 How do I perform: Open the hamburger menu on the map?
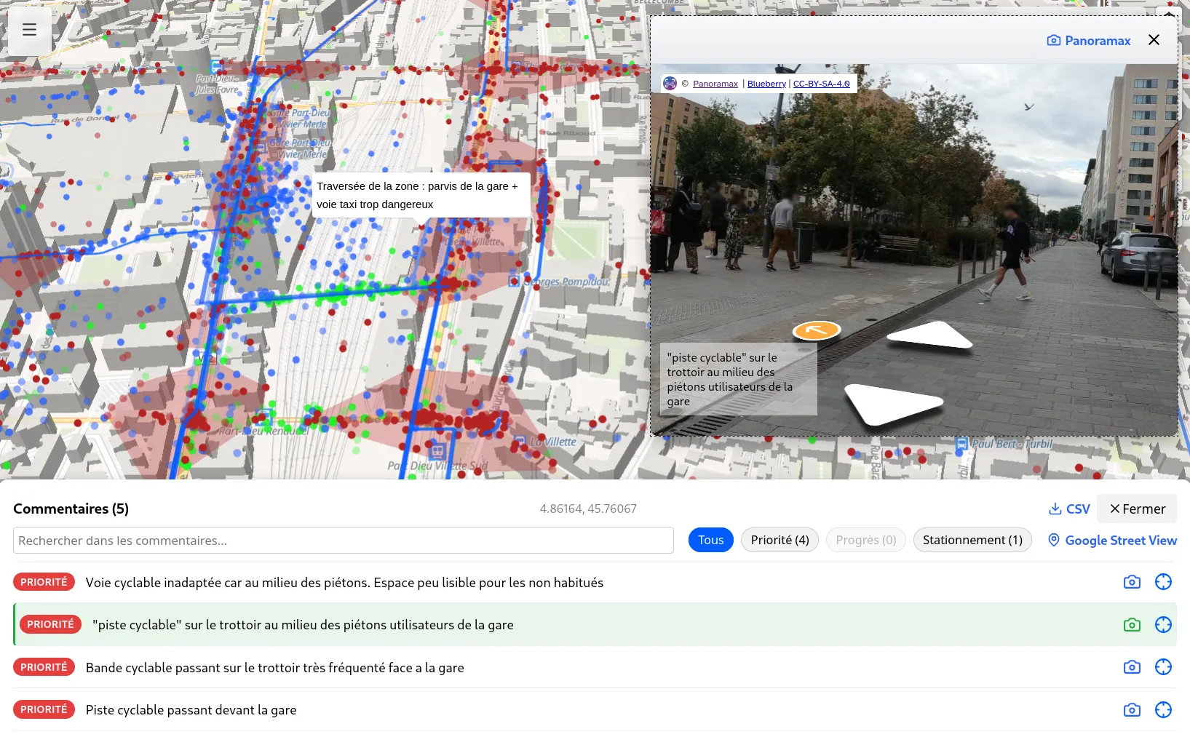[x=29, y=30]
